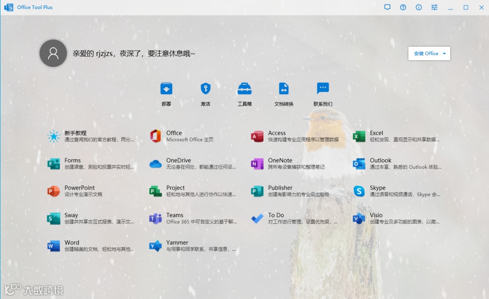489x299 pixels.
Task: Click the Yammer app icon
Action: 155,246
